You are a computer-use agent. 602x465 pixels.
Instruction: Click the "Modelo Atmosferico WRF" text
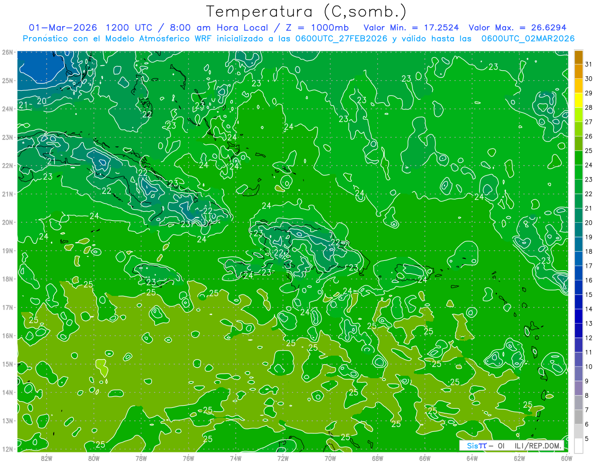(x=162, y=39)
